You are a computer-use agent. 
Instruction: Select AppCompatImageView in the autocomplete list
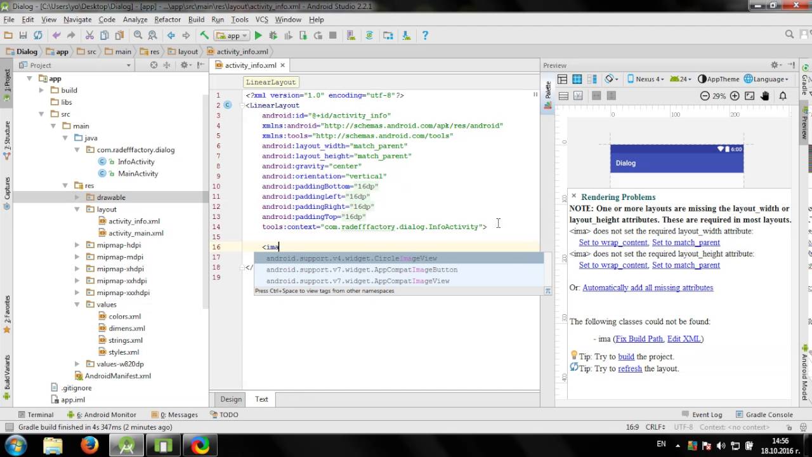pos(398,281)
